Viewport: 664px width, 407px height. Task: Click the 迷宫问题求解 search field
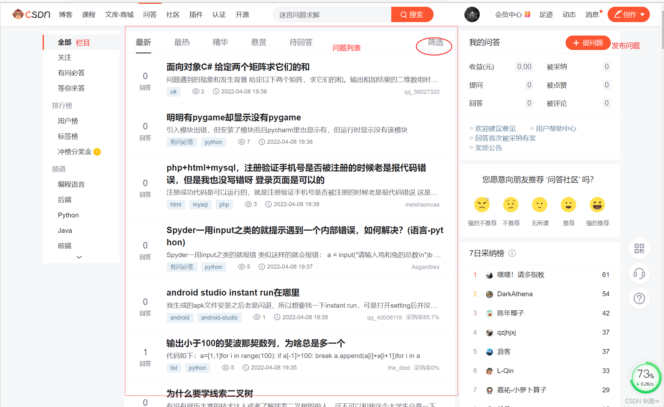coord(332,15)
